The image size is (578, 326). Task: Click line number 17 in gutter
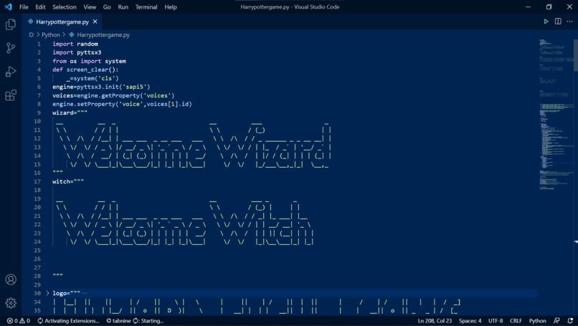[x=37, y=181]
